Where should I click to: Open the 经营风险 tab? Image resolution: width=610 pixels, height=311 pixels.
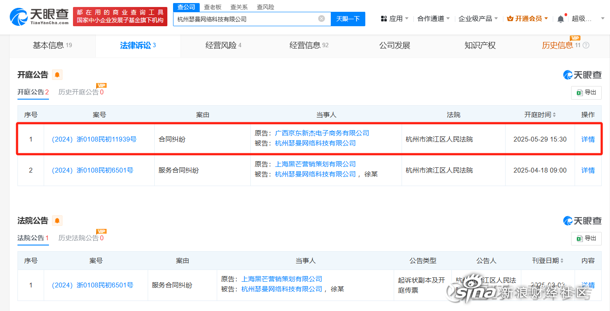[x=223, y=45]
